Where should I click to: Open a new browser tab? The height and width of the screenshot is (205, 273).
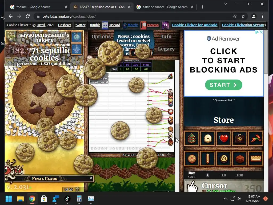(x=202, y=7)
